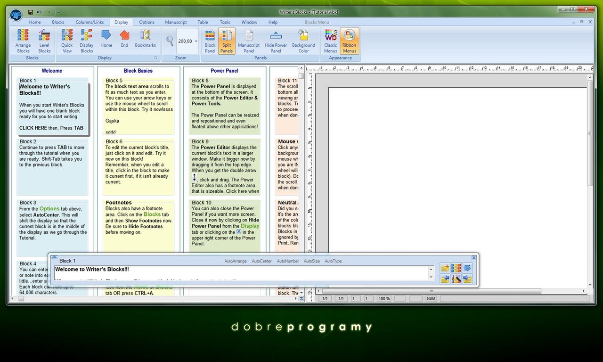Click the Welcome column header
Viewport: 603px width, 362px height.
[x=52, y=71]
